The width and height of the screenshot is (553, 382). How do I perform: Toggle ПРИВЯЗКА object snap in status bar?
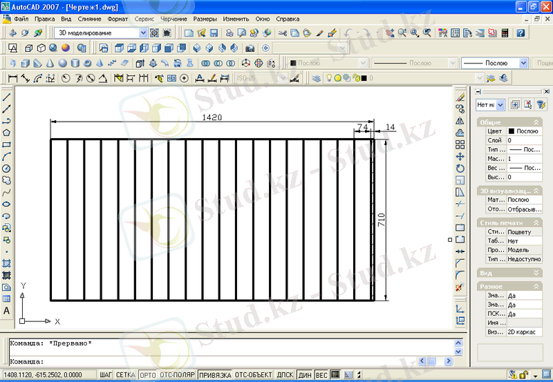pyautogui.click(x=214, y=375)
